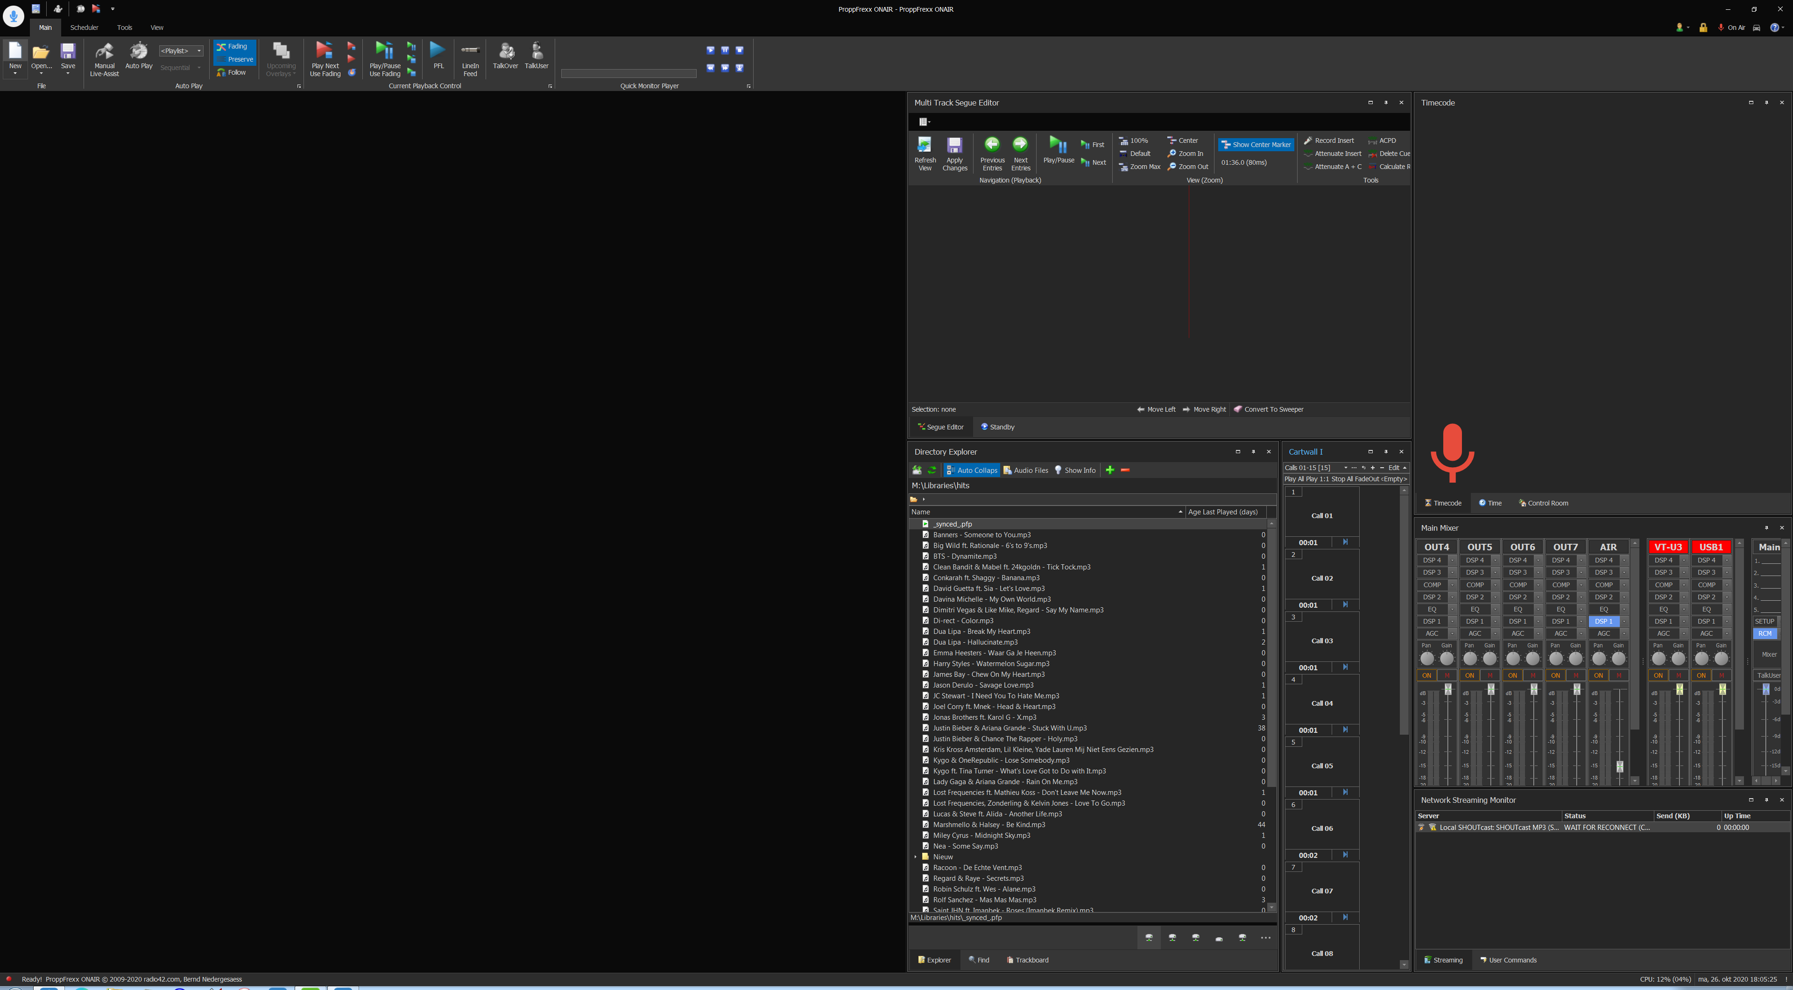
Task: Click the red minus icon in Directory Explorer
Action: click(x=1125, y=470)
